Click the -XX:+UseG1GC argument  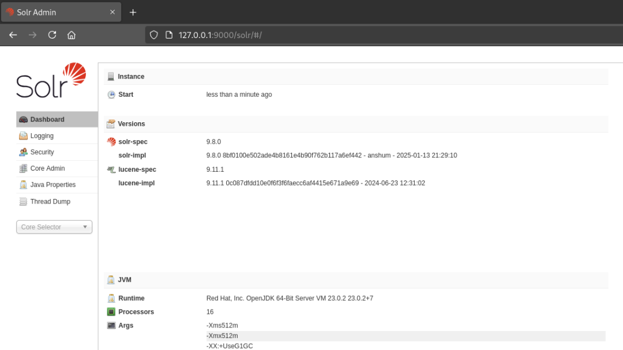coord(229,346)
